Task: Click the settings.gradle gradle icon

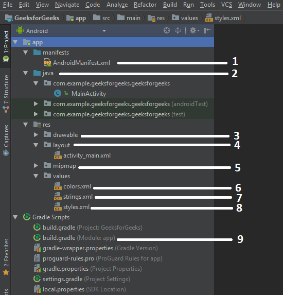Action: click(x=37, y=279)
